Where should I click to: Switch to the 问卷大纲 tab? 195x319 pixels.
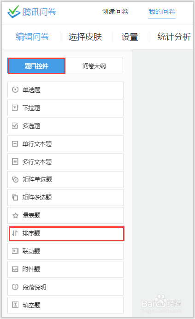94,66
